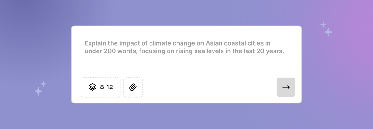Place cursor after "last 20 years."
373x129 pixels.
coord(285,51)
